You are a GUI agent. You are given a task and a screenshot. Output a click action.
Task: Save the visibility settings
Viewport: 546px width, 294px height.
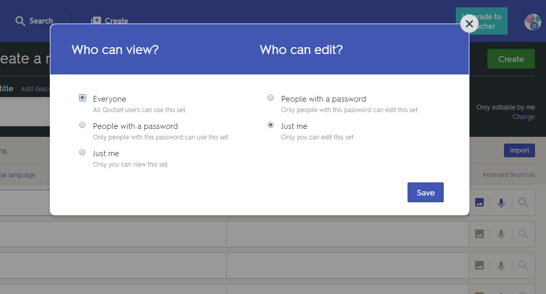(425, 192)
